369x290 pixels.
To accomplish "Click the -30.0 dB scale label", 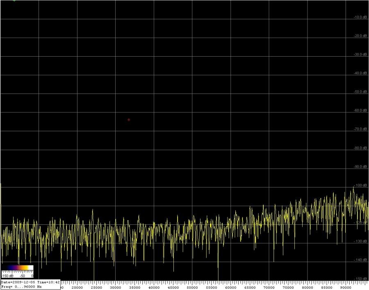I will point(360,55).
